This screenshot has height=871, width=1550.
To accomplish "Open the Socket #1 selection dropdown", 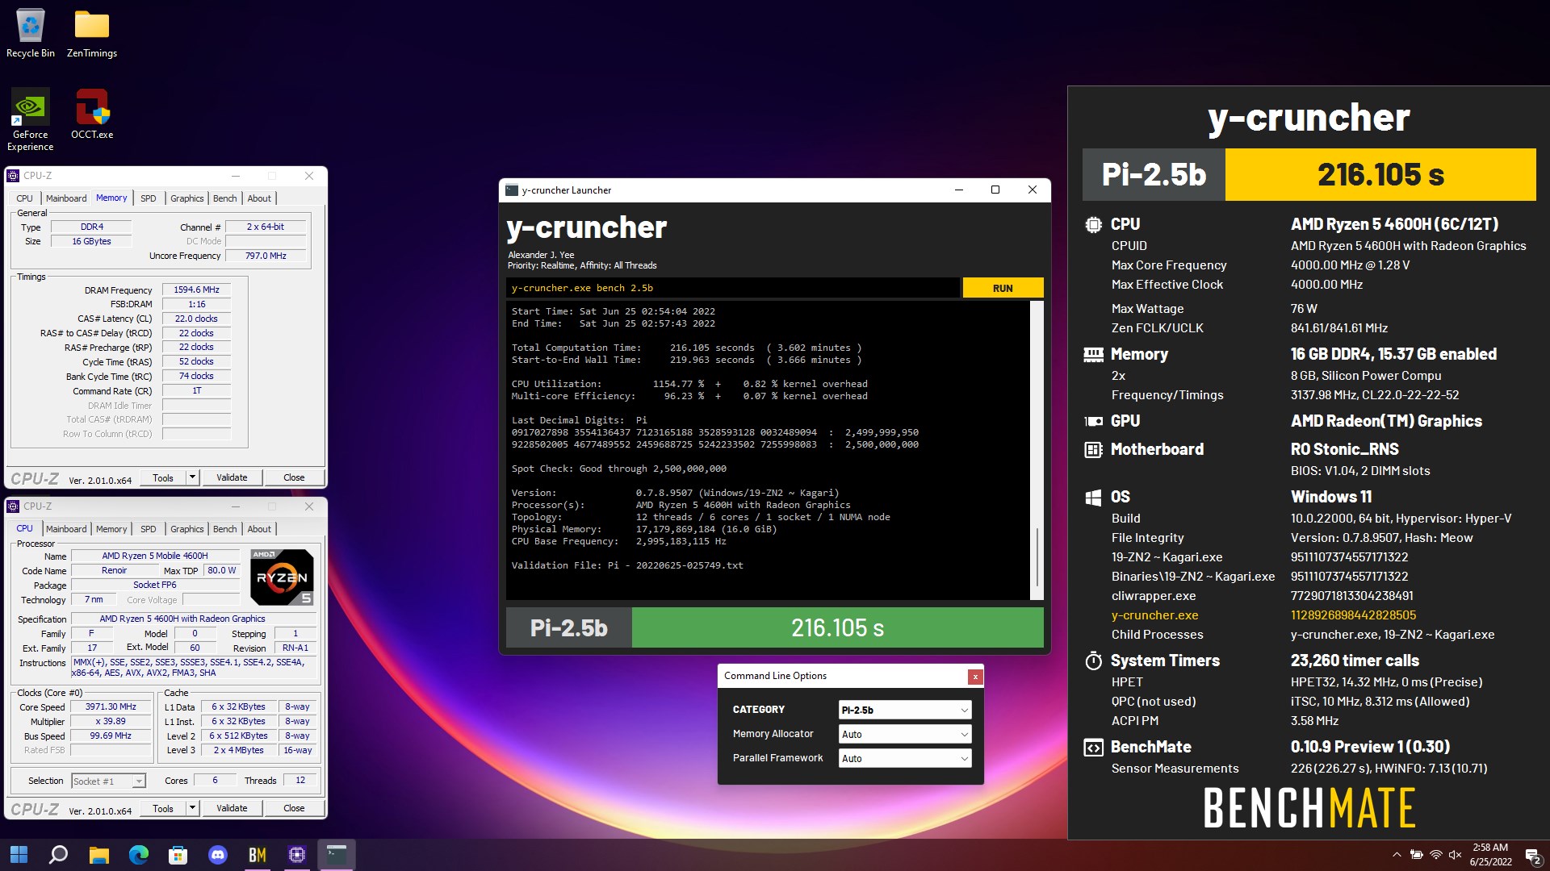I will 108,781.
